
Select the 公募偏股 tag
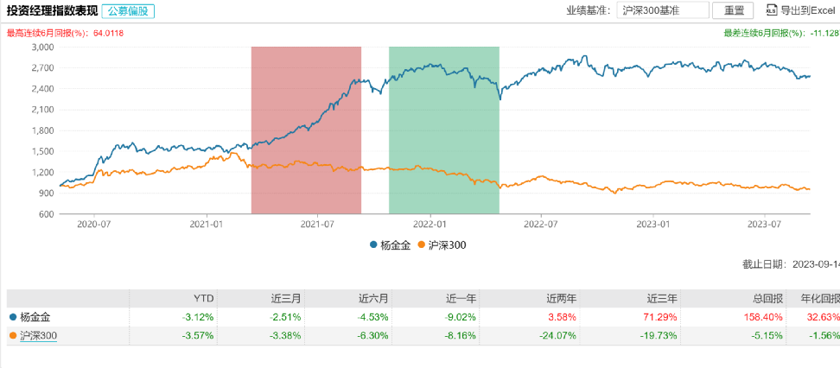(x=128, y=11)
